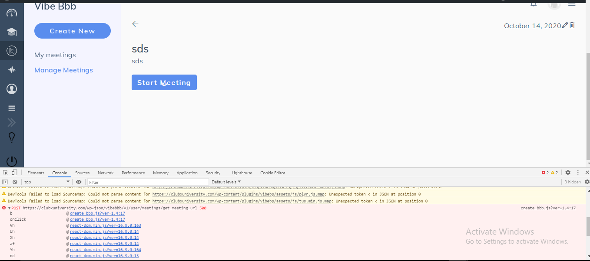Click the 3 hidden messages label

(x=573, y=182)
